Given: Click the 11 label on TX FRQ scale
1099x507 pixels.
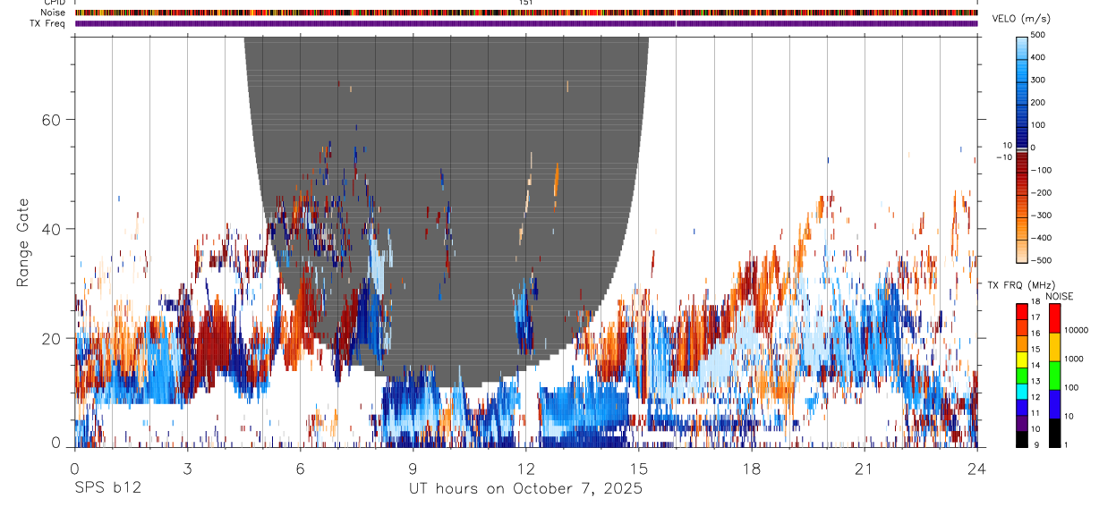Looking at the screenshot, I should 1036,413.
